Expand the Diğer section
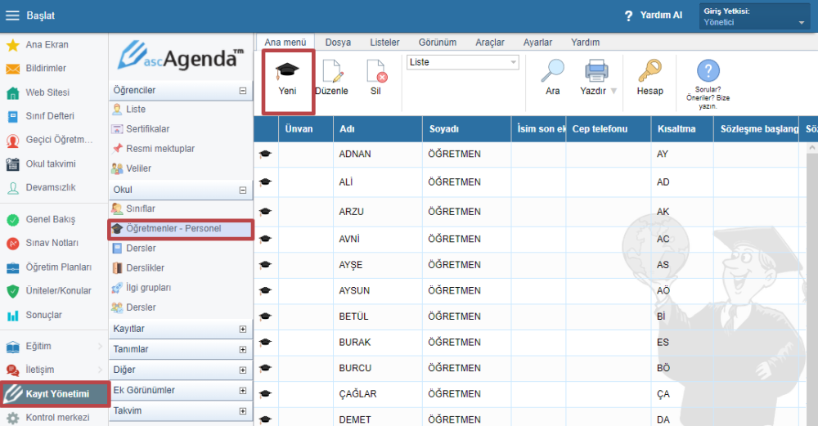 [243, 370]
